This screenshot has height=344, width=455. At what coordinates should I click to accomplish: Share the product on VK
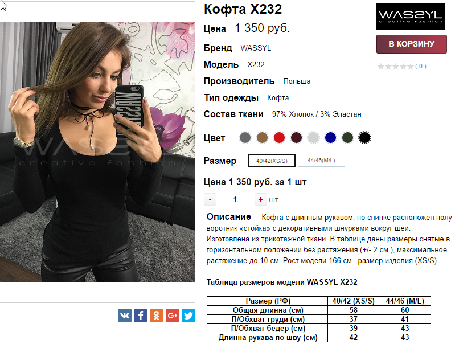(125, 316)
